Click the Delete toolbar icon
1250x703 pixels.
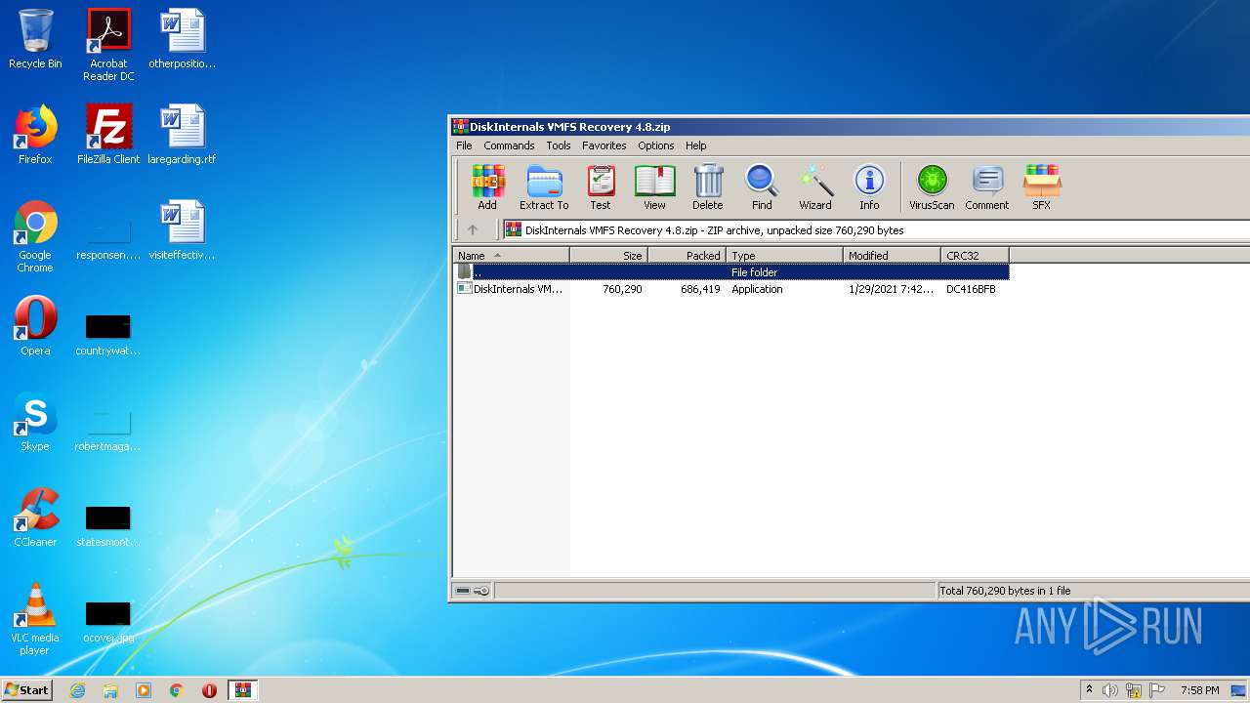coord(708,186)
